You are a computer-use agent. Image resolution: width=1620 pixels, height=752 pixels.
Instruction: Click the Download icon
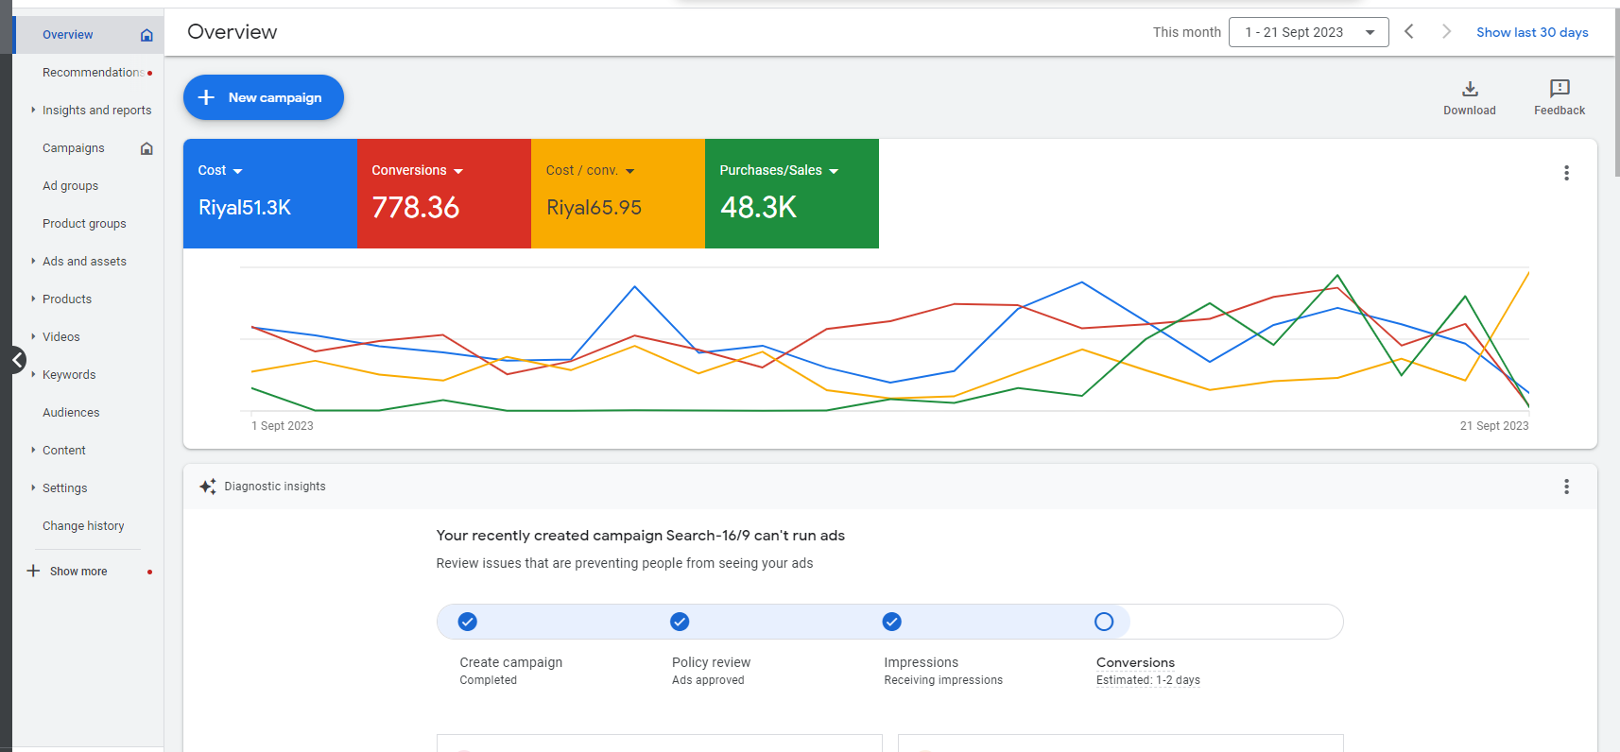1469,89
